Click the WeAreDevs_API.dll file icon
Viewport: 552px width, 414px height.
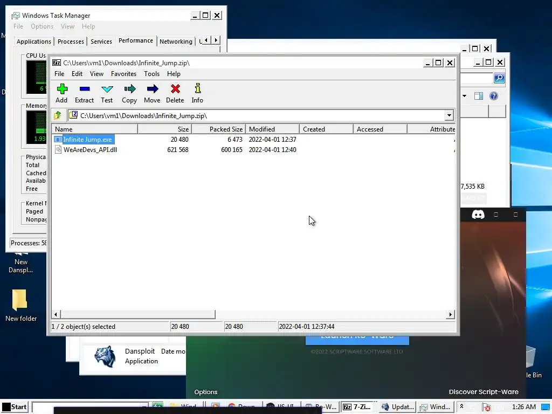click(58, 150)
